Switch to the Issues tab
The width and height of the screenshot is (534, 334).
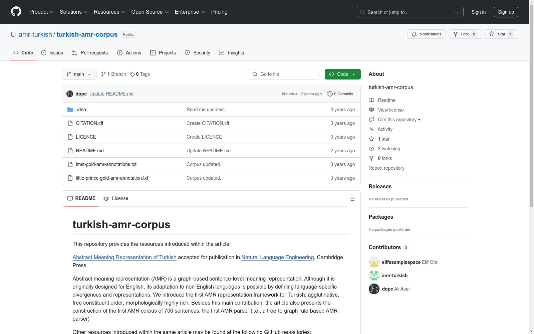(x=52, y=53)
